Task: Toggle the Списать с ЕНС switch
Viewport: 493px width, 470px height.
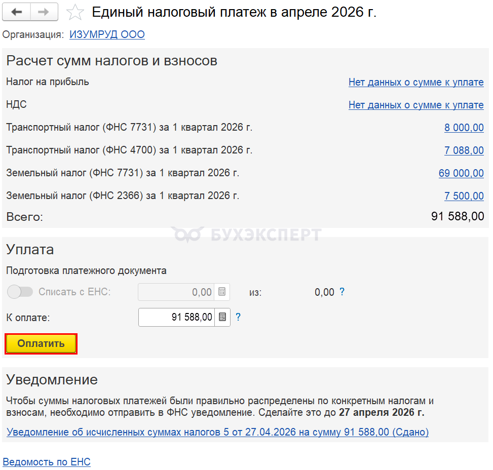Action: (21, 292)
